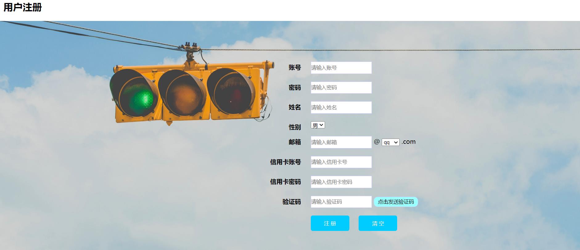Click the 账号 account input field
Image resolution: width=580 pixels, height=250 pixels.
pos(341,68)
